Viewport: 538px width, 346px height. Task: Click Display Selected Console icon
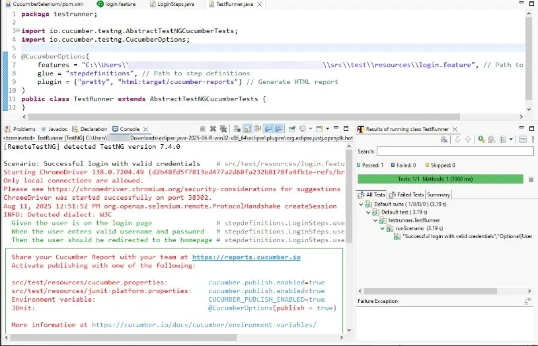coord(303,129)
